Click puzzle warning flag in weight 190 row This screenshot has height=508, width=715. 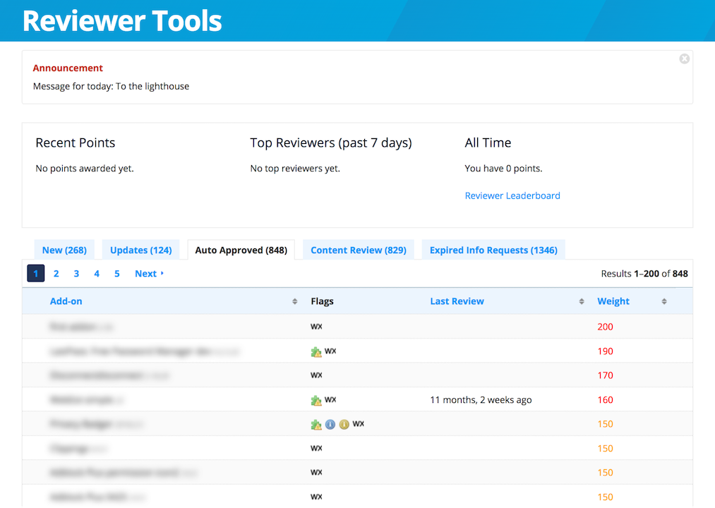316,351
